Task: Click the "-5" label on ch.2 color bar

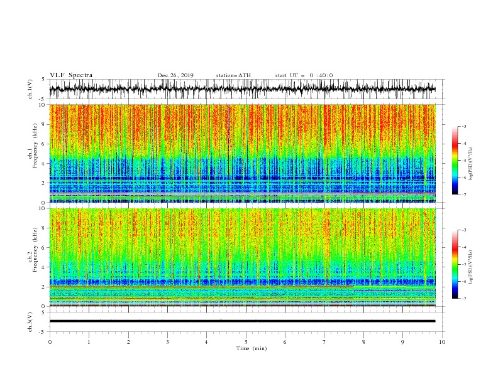Action: tap(464, 264)
